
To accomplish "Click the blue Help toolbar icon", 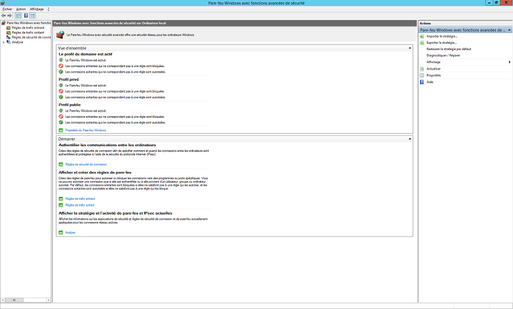I will (26, 16).
